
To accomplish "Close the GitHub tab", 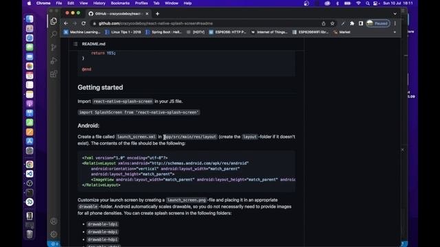I will click(147, 14).
